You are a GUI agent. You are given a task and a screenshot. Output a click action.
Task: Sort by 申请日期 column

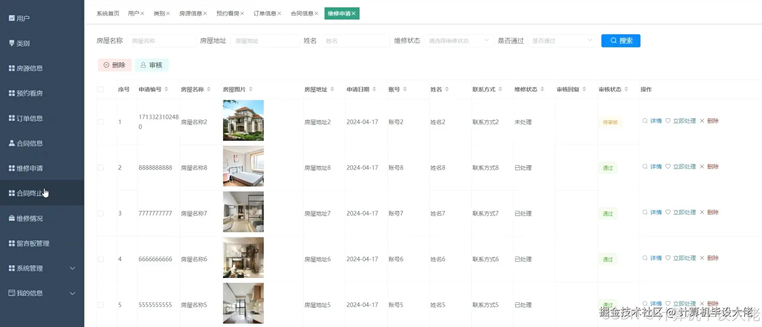374,89
